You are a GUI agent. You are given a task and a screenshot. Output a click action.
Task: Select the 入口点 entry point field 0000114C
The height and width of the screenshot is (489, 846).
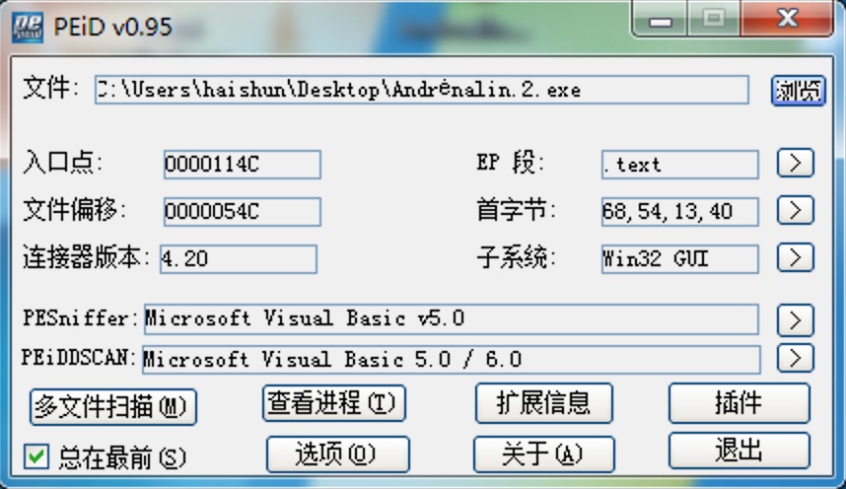(243, 164)
